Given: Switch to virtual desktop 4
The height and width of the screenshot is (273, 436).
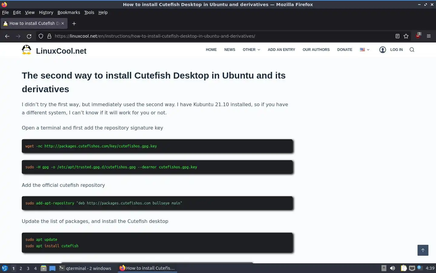Looking at the screenshot, I should pyautogui.click(x=35, y=268).
